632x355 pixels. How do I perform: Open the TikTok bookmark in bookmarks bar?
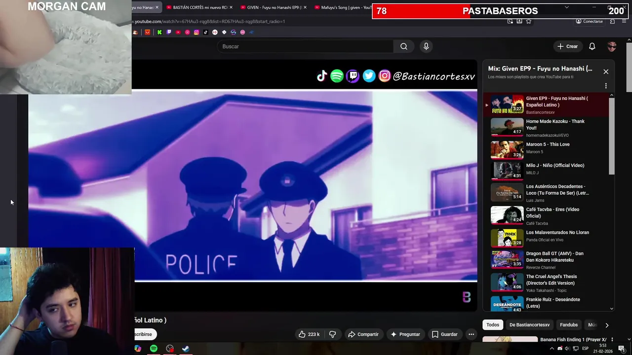[206, 32]
